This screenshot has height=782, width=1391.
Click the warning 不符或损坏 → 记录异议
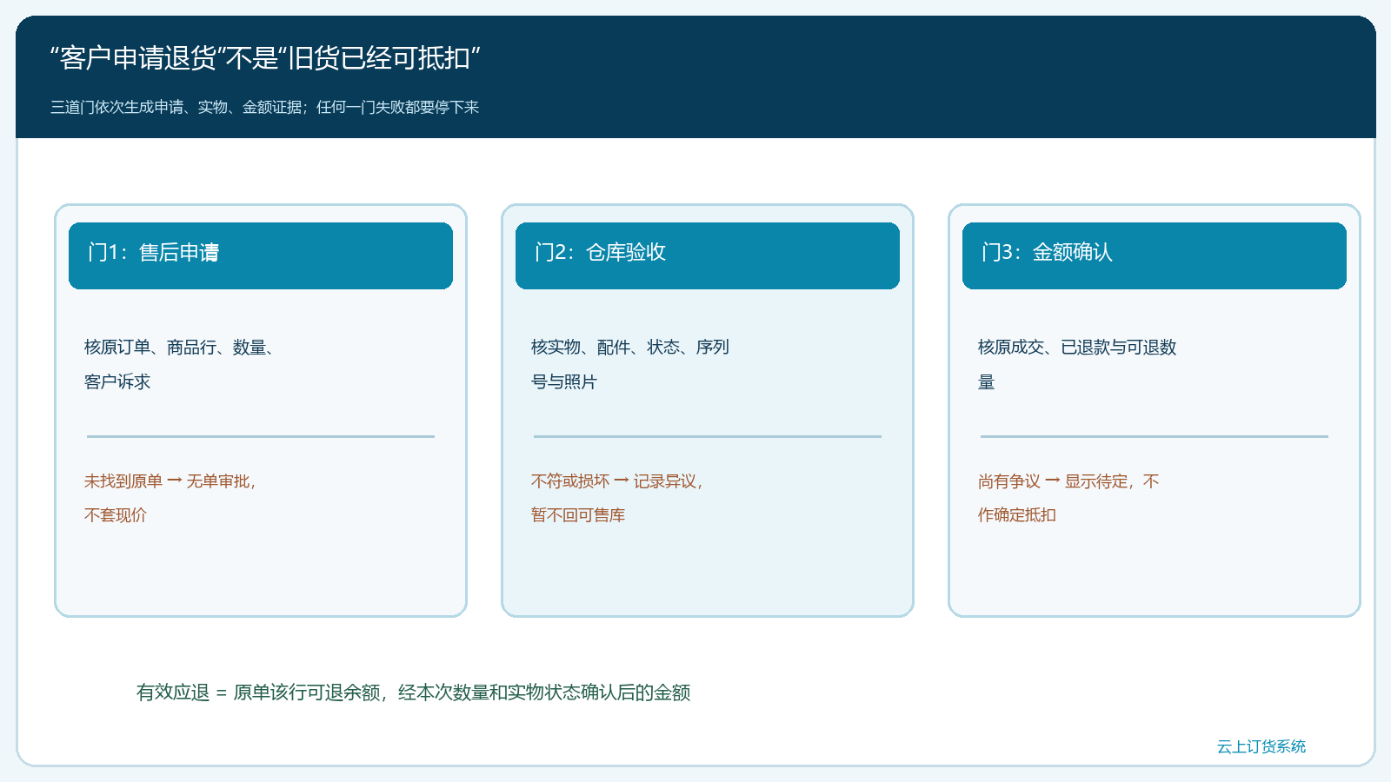tap(617, 498)
